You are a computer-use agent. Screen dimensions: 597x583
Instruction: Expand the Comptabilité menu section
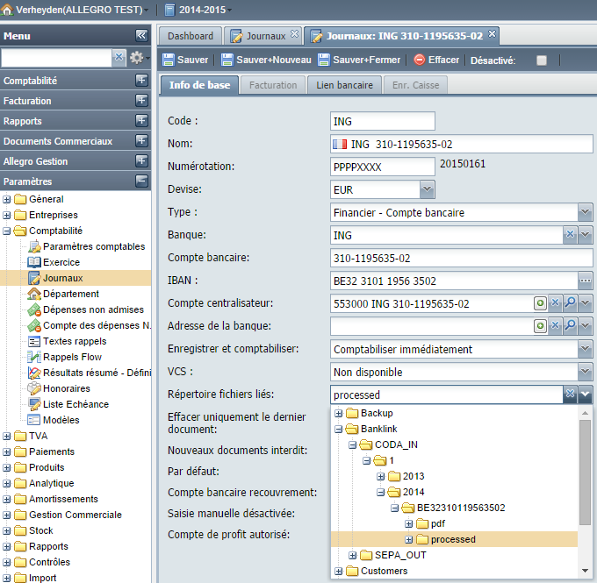pyautogui.click(x=141, y=81)
